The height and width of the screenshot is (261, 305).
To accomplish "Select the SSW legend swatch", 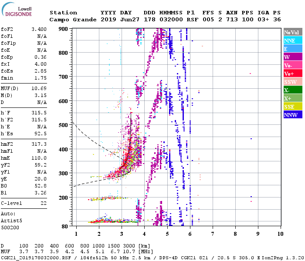I will click(293, 82).
